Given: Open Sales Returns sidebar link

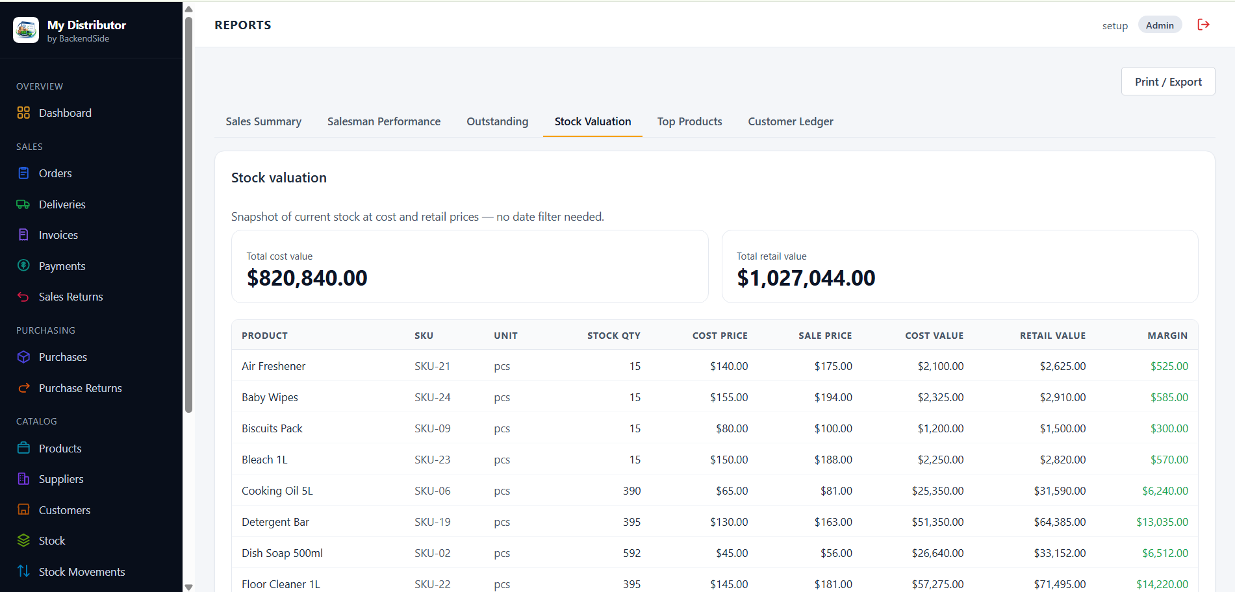Looking at the screenshot, I should 71,297.
